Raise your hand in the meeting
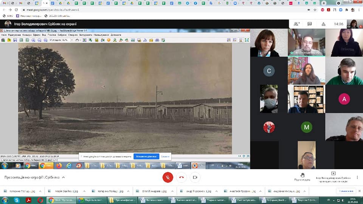 [x=302, y=176]
